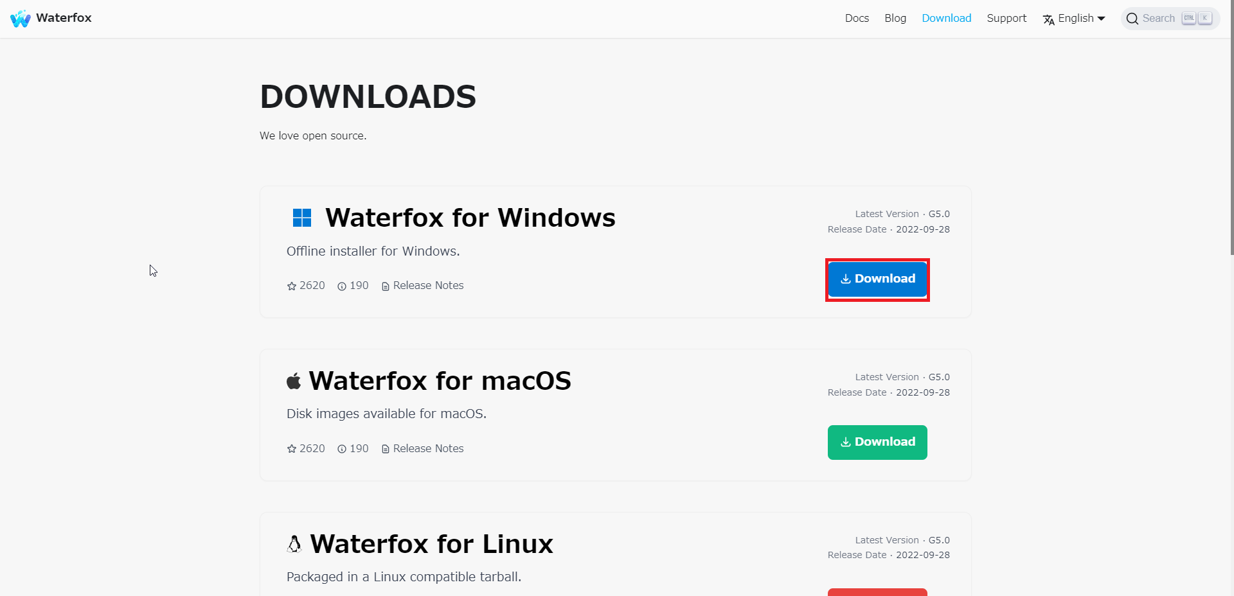Select the Download nav item

(947, 18)
